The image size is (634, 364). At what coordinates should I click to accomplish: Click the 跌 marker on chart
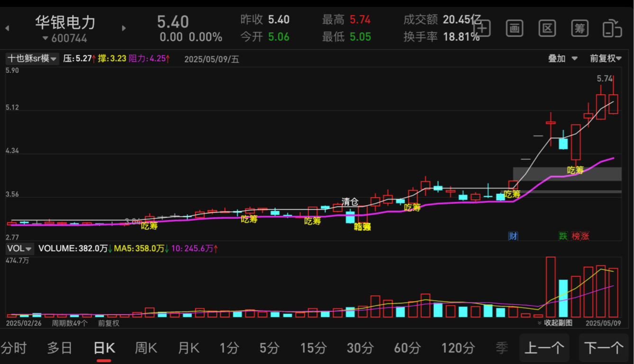563,236
